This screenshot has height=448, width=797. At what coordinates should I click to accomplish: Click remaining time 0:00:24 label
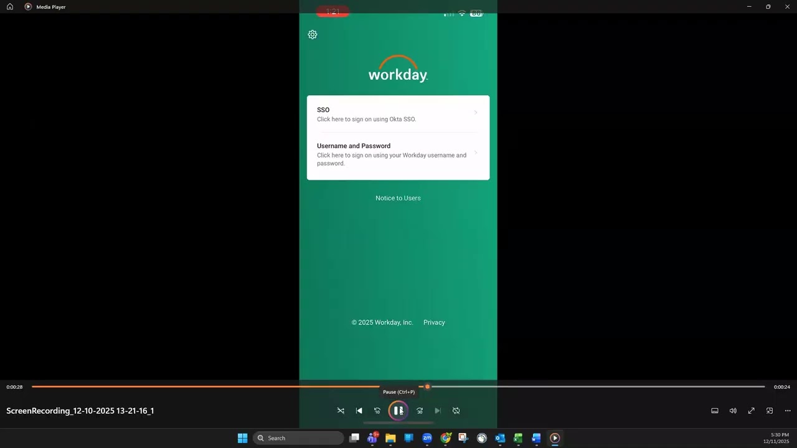tap(782, 387)
